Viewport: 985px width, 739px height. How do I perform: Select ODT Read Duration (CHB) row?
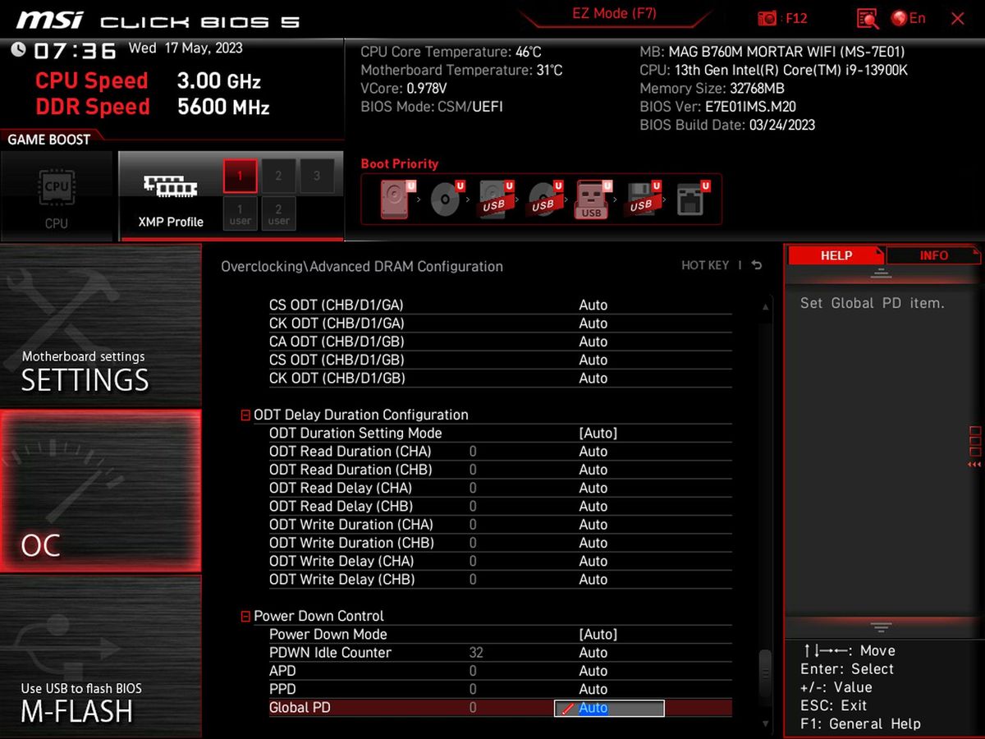click(500, 470)
